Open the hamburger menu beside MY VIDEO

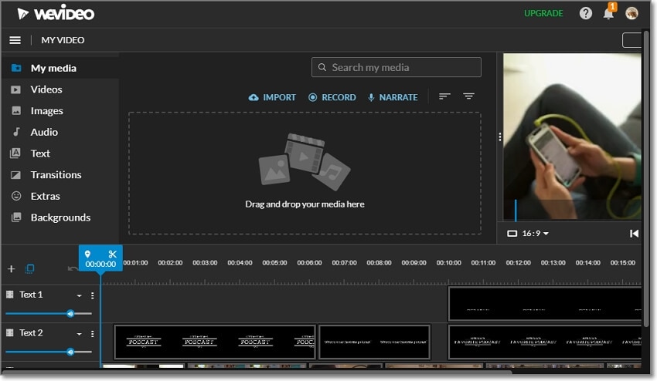15,40
